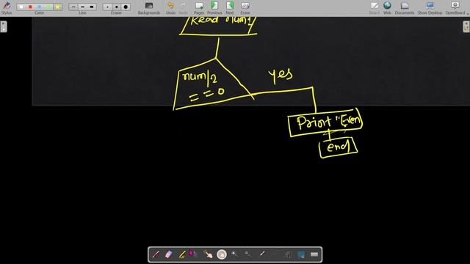This screenshot has width=470, height=264.
Task: Choose the large eraser size
Action: coord(126,7)
